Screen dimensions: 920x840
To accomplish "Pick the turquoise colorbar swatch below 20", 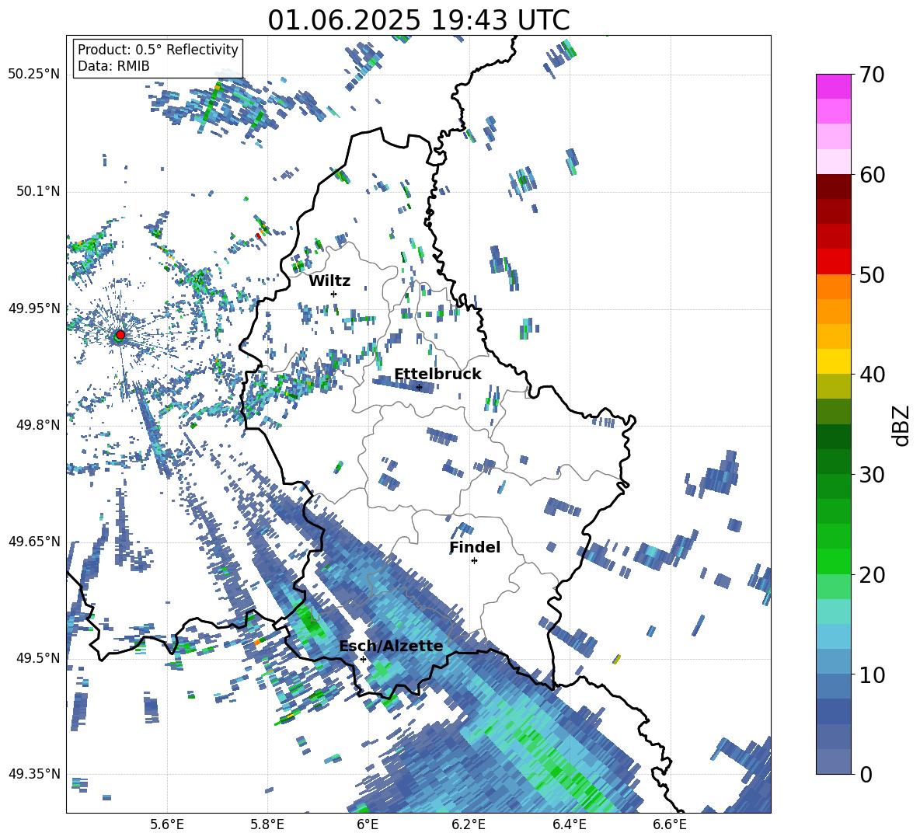I will click(x=833, y=612).
